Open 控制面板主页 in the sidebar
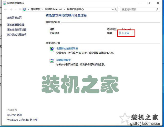The width and height of the screenshot is (164, 127). pos(14,18)
